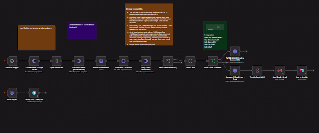Add a node after Push to Custom CRM

[246, 51]
